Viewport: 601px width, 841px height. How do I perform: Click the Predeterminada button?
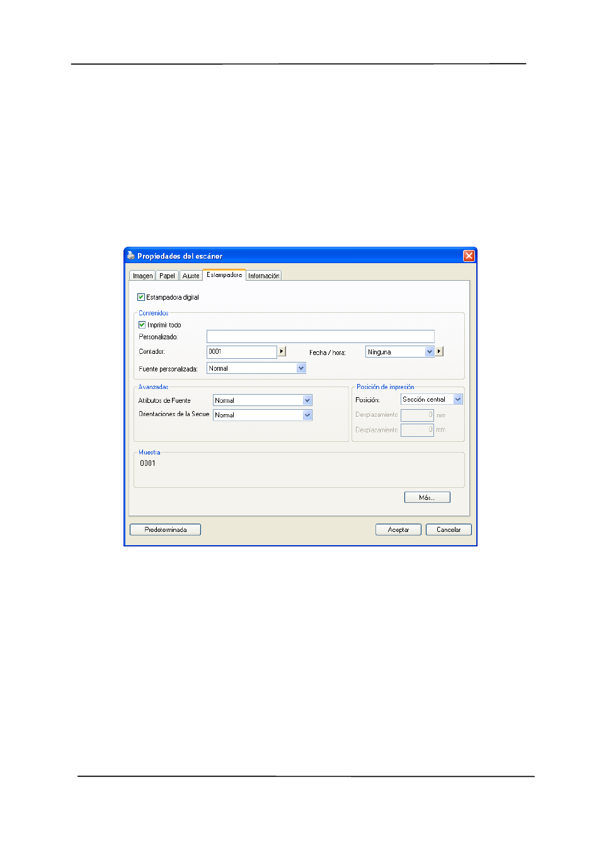(x=165, y=530)
